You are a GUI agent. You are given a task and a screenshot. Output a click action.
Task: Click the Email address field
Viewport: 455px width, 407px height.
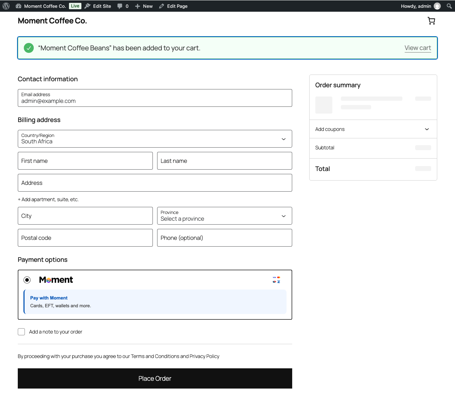click(x=155, y=98)
